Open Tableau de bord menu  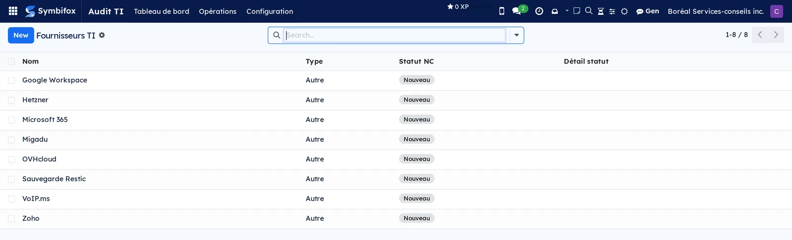point(161,11)
